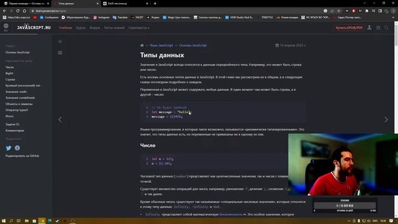Image resolution: width=398 pixels, height=224 pixels.
Task: Open the Сообщения bookmark
Action: coord(49,17)
